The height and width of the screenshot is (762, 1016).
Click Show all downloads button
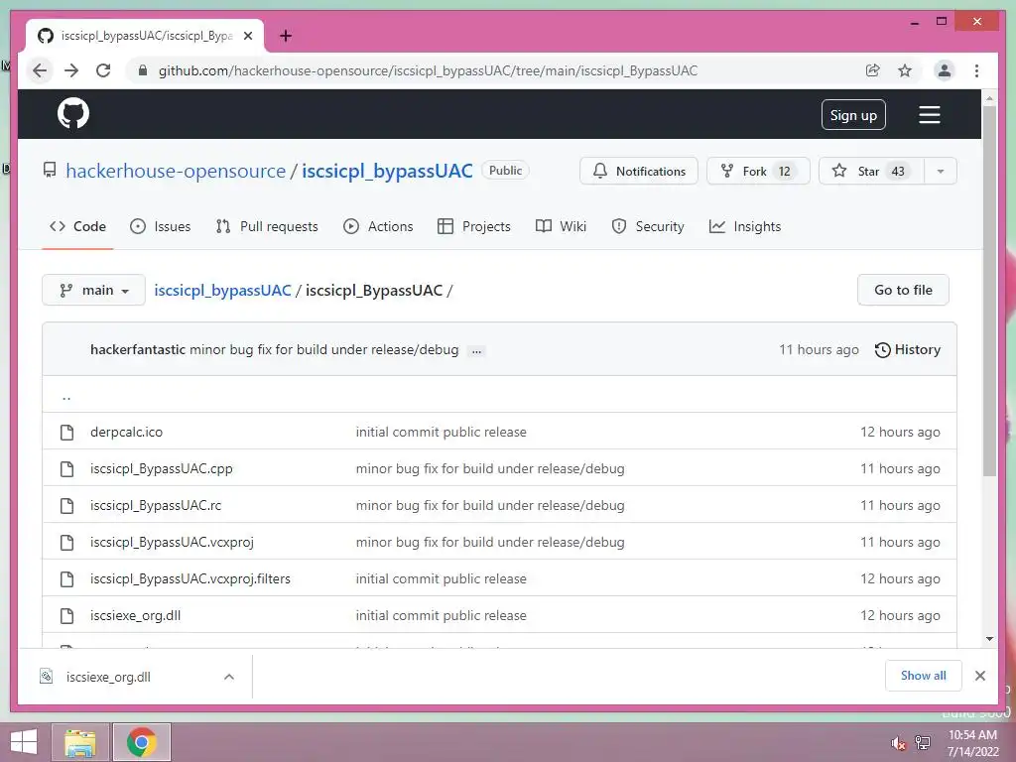924,676
